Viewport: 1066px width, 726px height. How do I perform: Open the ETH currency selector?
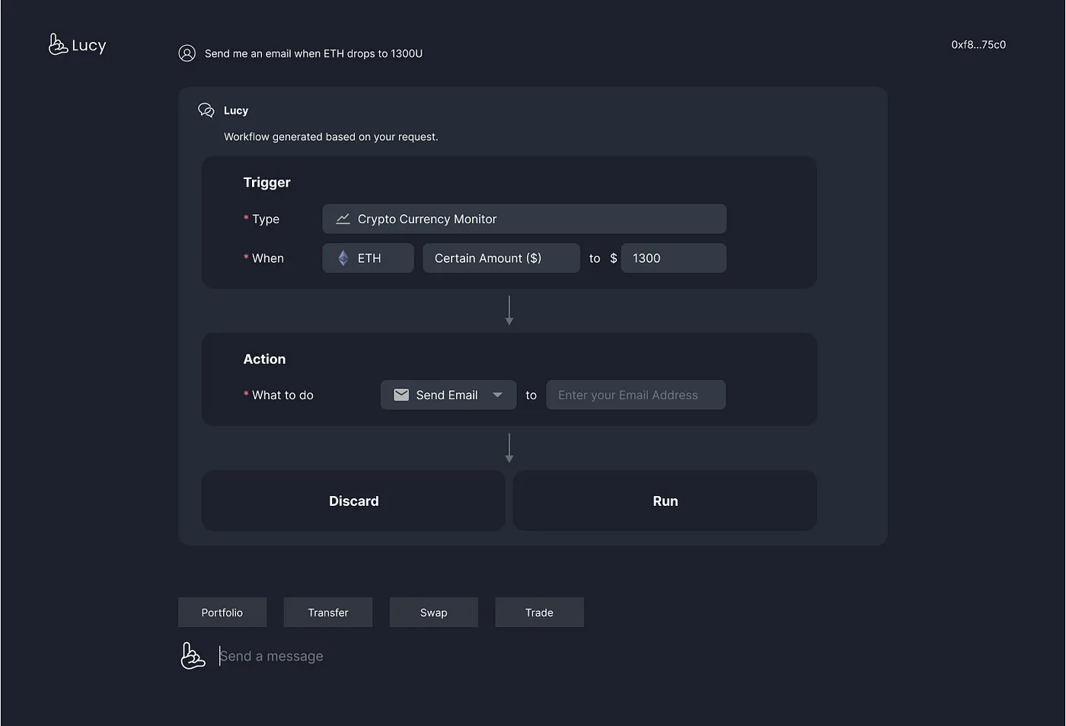click(368, 258)
